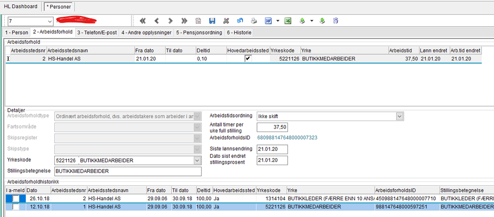Expand the Fartsområde dropdown
This screenshot has width=494, height=217.
pyautogui.click(x=197, y=127)
